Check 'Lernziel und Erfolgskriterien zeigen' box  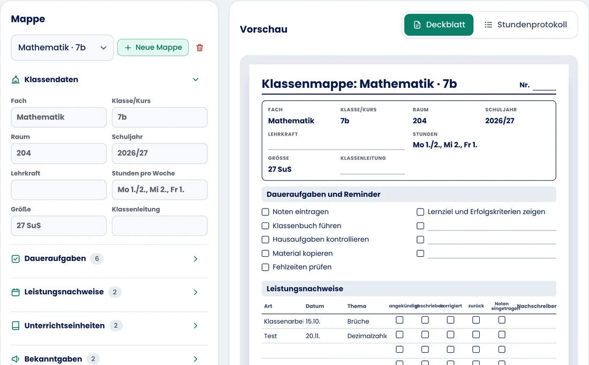pos(420,212)
